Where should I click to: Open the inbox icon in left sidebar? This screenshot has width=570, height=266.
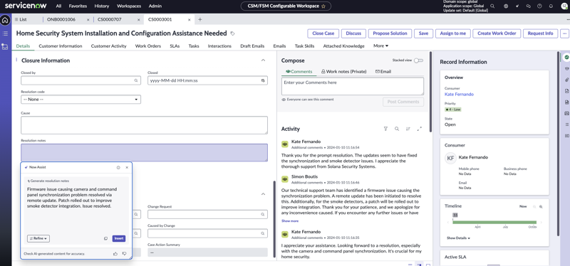click(x=5, y=46)
